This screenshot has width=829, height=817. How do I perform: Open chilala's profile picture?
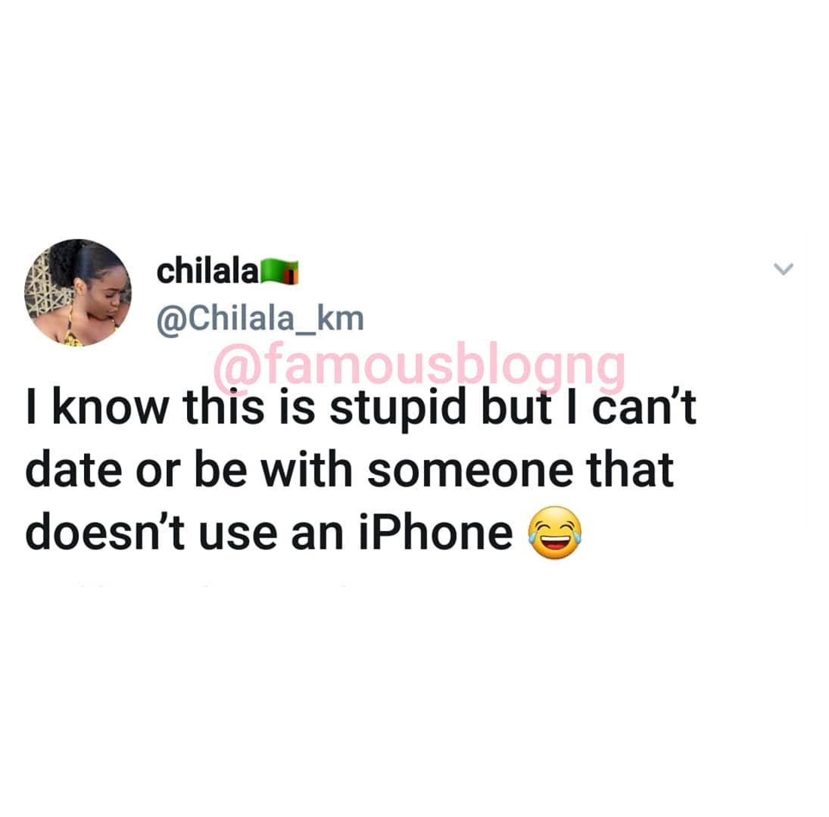tap(78, 293)
